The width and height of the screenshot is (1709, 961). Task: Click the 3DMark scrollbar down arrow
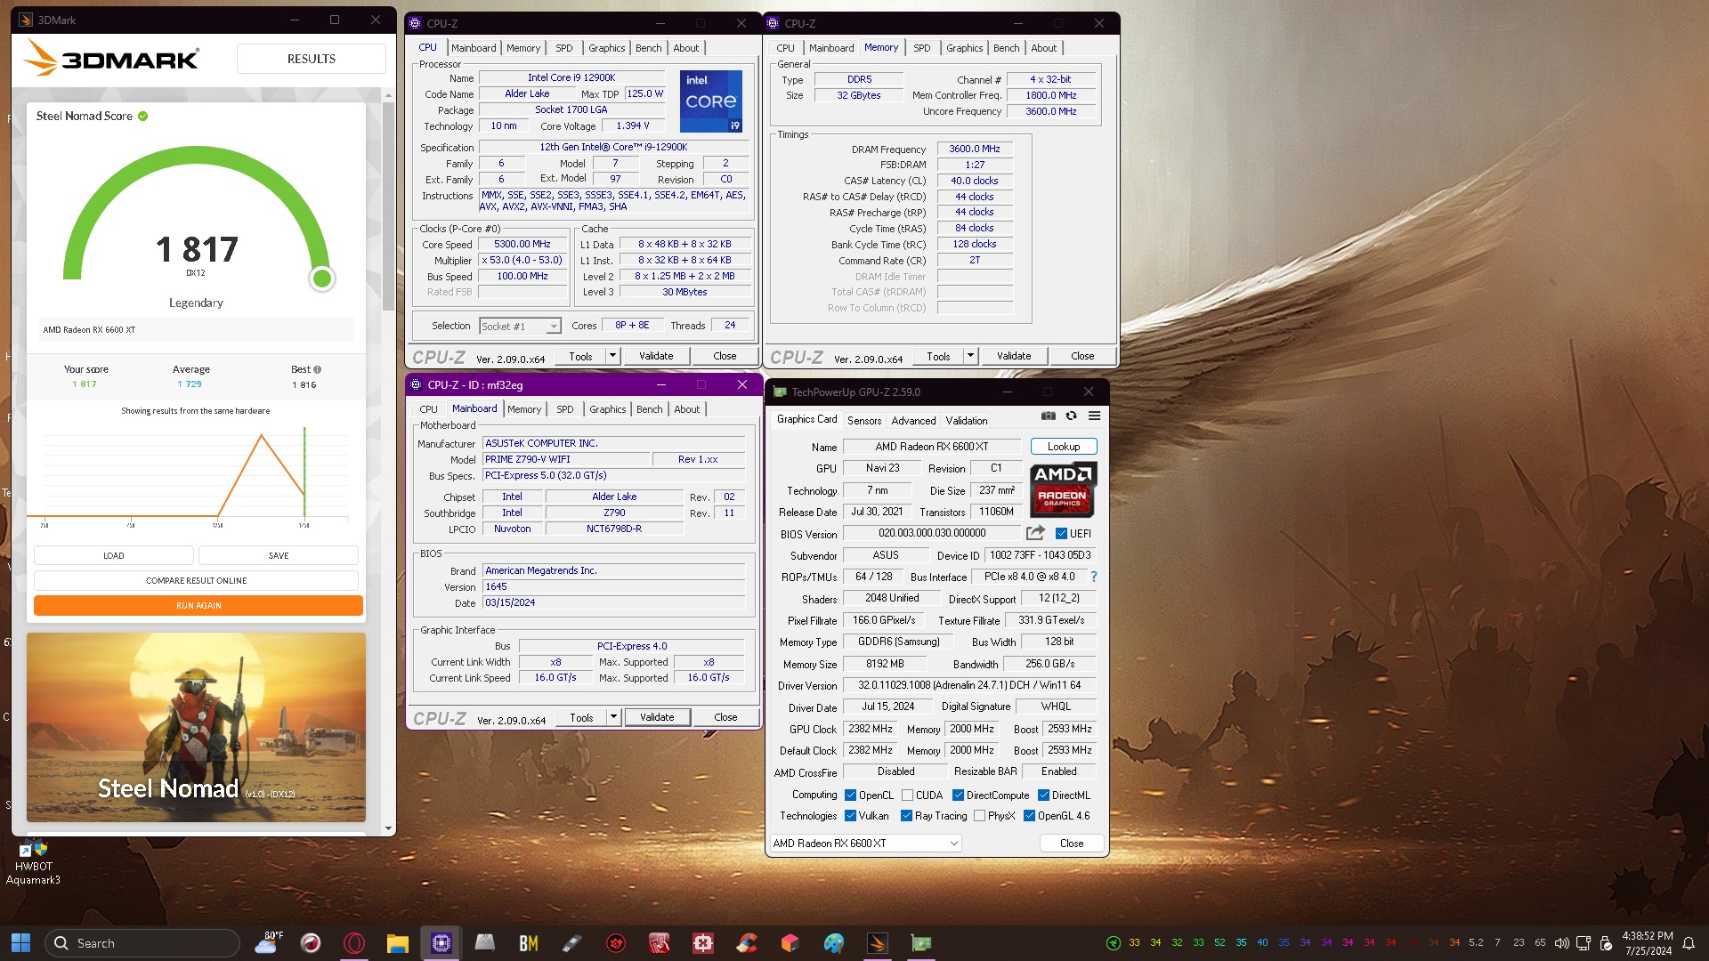click(388, 828)
